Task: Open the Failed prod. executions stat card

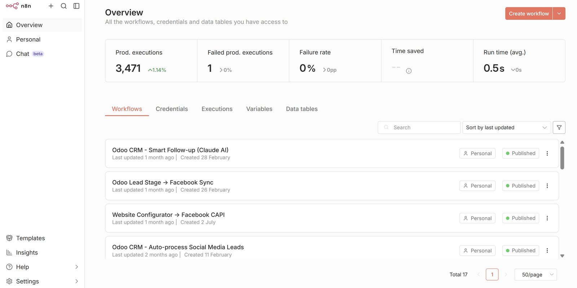Action: 243,61
